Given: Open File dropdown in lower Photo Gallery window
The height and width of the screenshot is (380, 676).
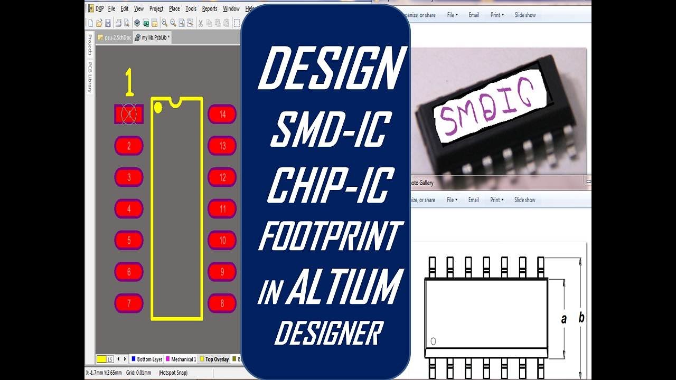Looking at the screenshot, I should (453, 199).
